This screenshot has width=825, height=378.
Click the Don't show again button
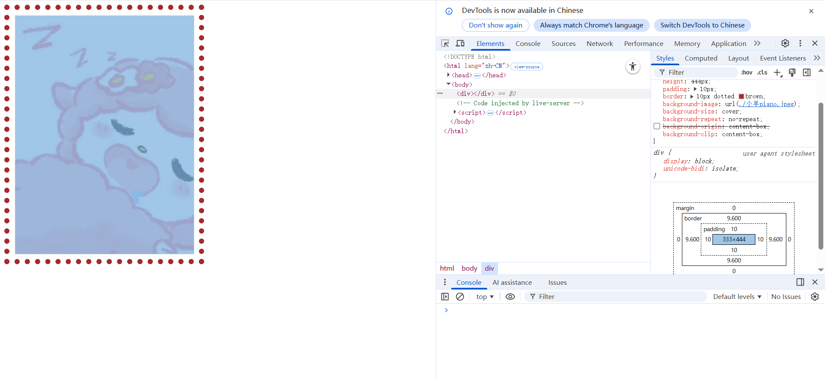tap(495, 25)
